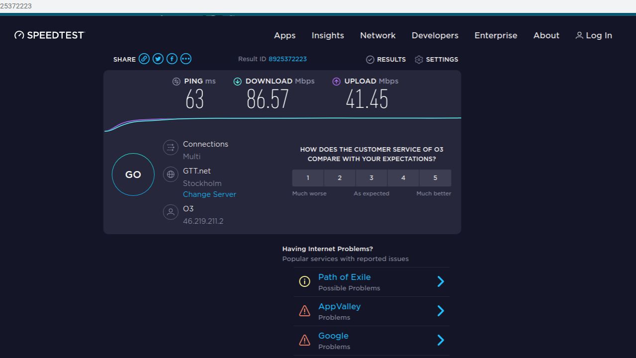Click the Having Internet Problems? heading
Screen dimensions: 636x358
(x=328, y=249)
